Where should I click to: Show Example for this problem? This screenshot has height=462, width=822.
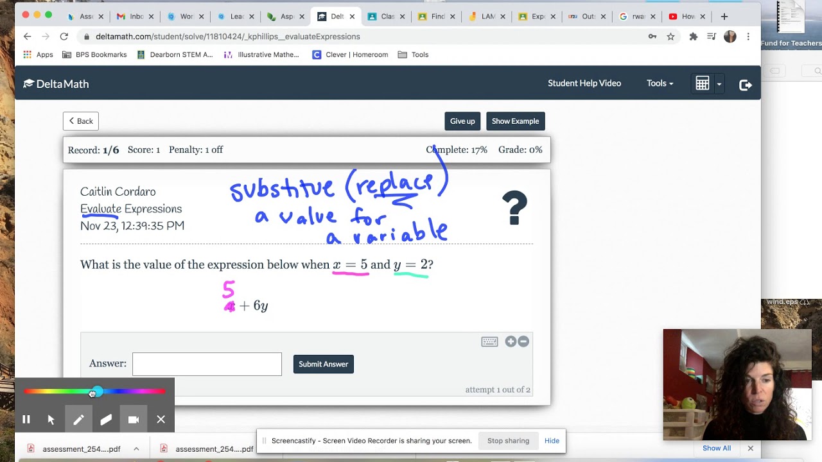pos(515,121)
